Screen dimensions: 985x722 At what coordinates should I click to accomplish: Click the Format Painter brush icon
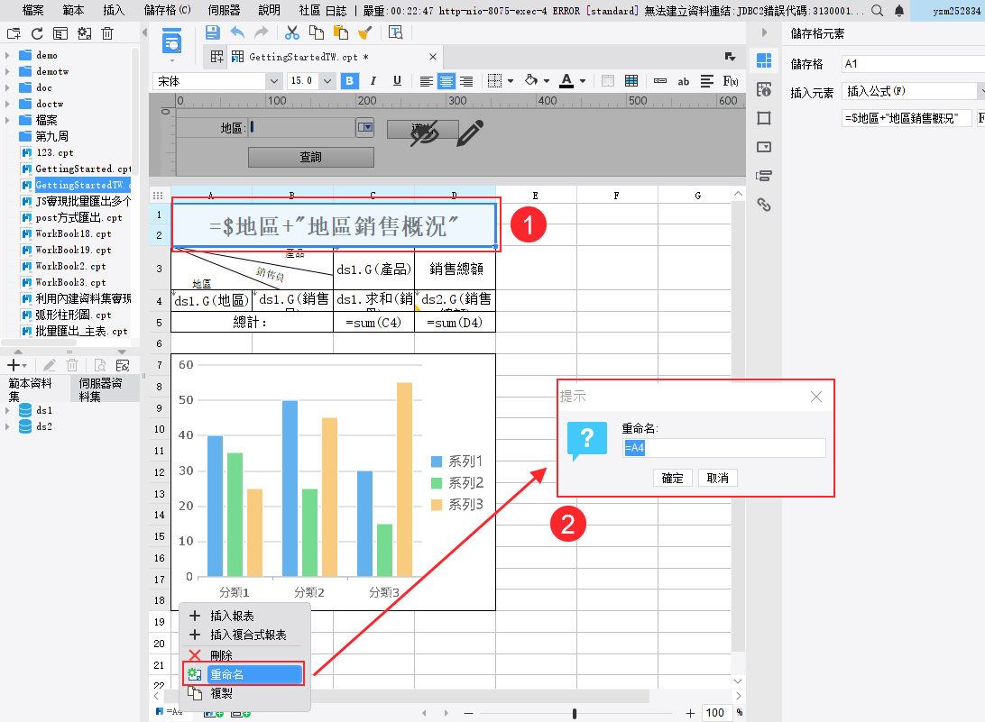point(365,32)
